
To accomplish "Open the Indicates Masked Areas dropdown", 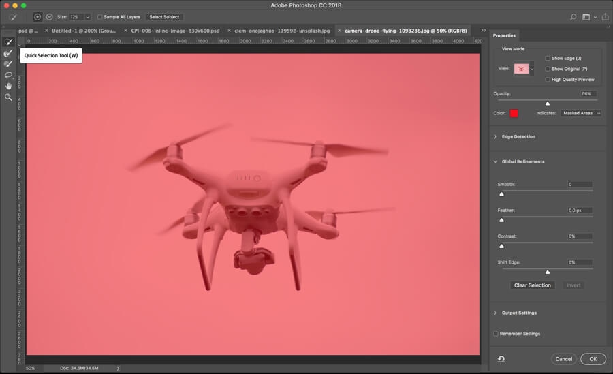I will pyautogui.click(x=581, y=113).
